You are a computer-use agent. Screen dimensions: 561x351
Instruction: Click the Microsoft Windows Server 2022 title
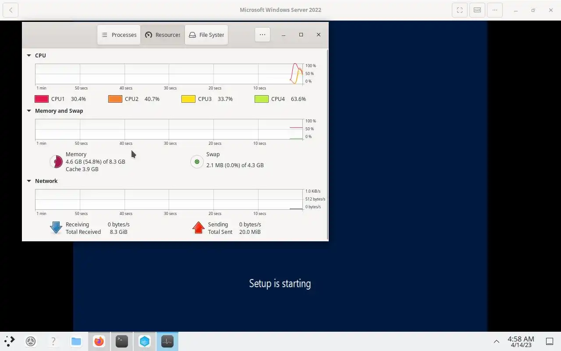(x=280, y=10)
